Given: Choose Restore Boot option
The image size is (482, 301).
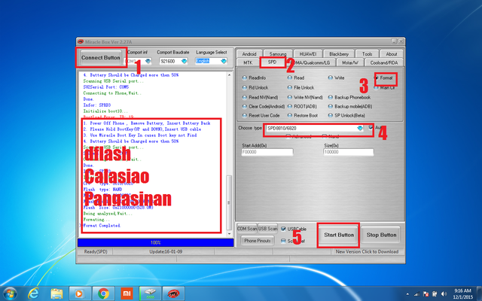Looking at the screenshot, I should pos(303,115).
